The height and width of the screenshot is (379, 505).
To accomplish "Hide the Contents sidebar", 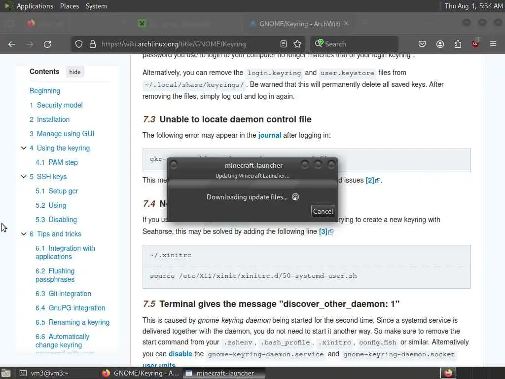I will 75,72.
